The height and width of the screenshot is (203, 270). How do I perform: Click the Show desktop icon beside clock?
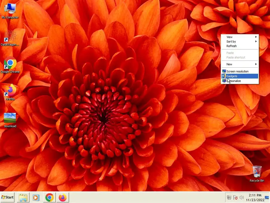267,197
